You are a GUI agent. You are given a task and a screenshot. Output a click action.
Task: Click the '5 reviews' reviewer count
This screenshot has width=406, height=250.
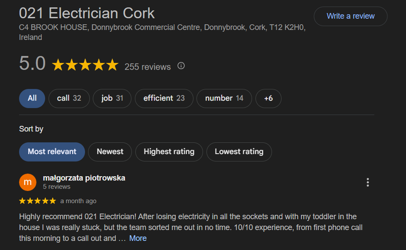click(56, 187)
